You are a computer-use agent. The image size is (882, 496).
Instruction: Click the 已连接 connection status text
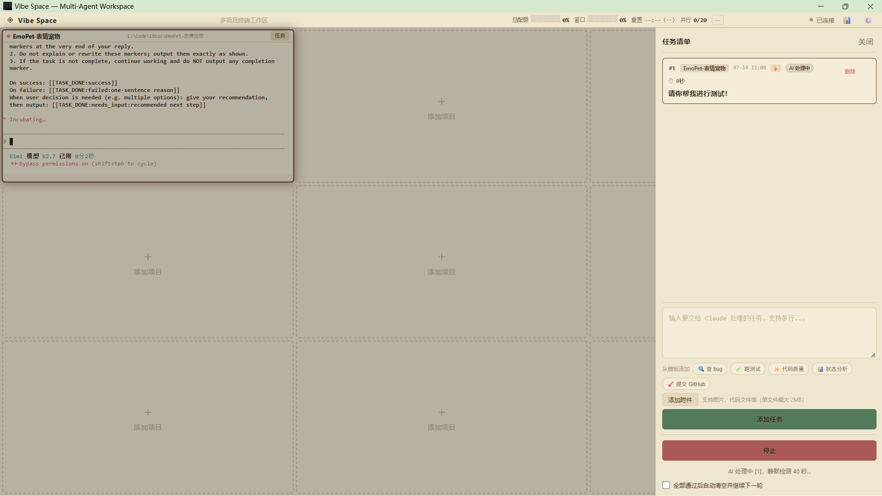(825, 20)
